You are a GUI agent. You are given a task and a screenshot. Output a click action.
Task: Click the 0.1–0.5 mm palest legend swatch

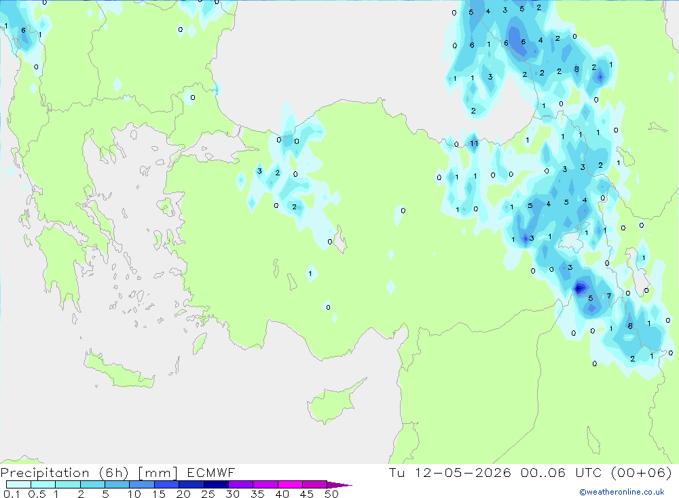18,484
